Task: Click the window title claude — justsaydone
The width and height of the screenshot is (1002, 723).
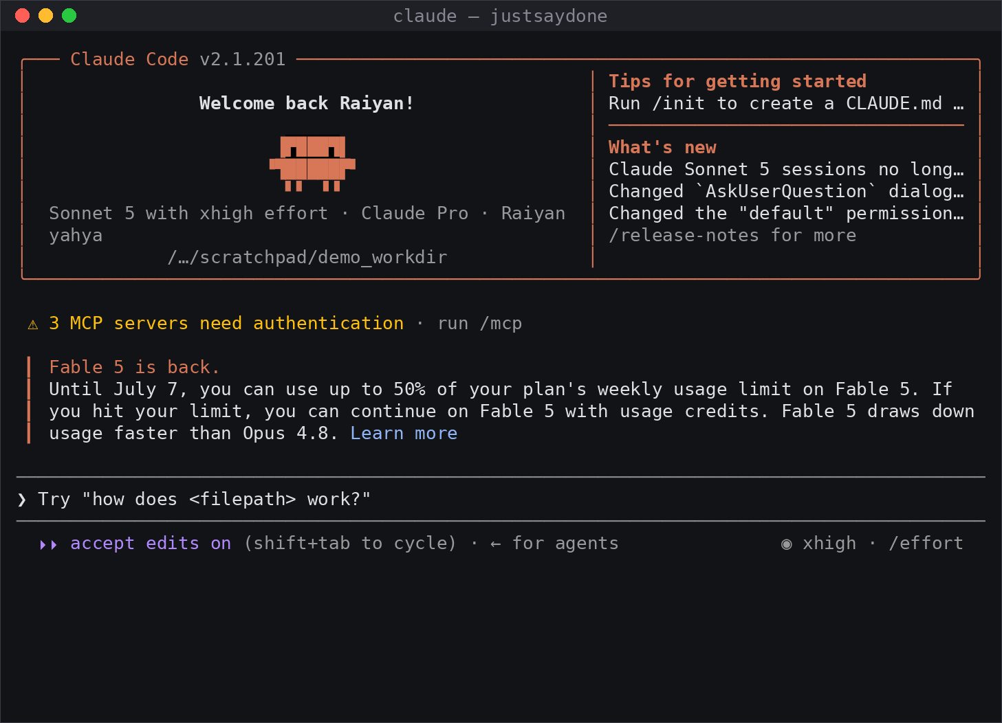Action: click(500, 16)
